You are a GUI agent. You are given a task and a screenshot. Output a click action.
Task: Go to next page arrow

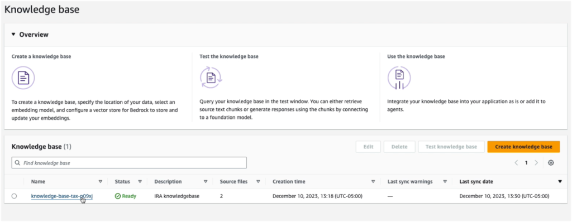pos(536,163)
